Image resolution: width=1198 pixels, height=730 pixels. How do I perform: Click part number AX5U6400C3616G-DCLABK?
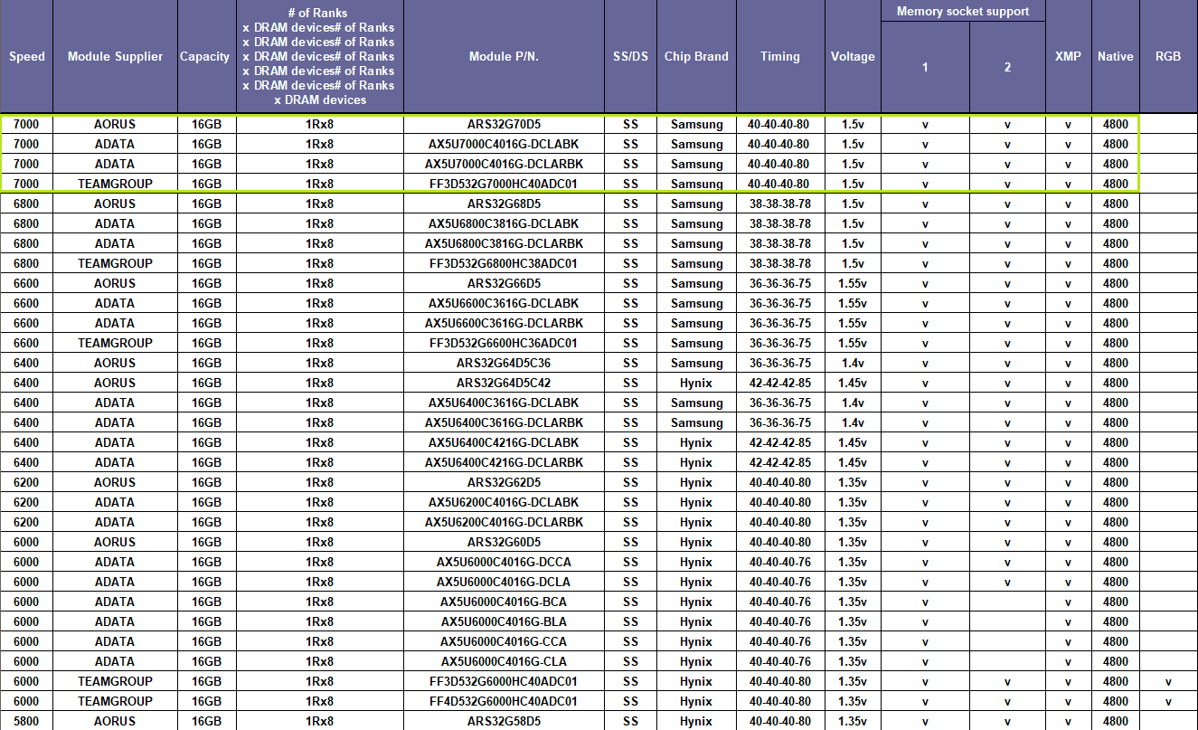(x=504, y=403)
